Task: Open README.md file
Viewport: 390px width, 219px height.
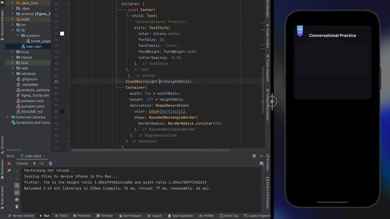Action: (29, 112)
